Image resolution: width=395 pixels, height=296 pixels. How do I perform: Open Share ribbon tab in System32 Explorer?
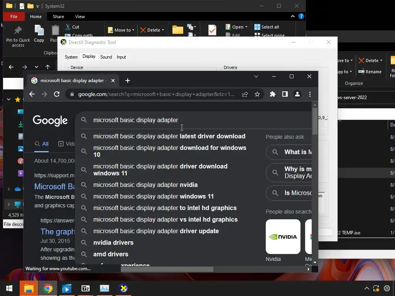pyautogui.click(x=58, y=17)
